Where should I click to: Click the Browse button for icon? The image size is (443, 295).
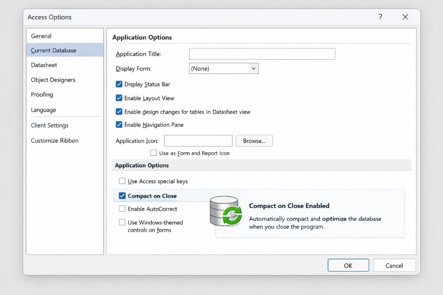pos(254,141)
